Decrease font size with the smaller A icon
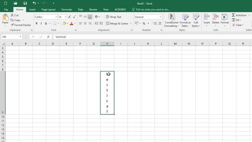252x142 pixels. [x=74, y=17]
